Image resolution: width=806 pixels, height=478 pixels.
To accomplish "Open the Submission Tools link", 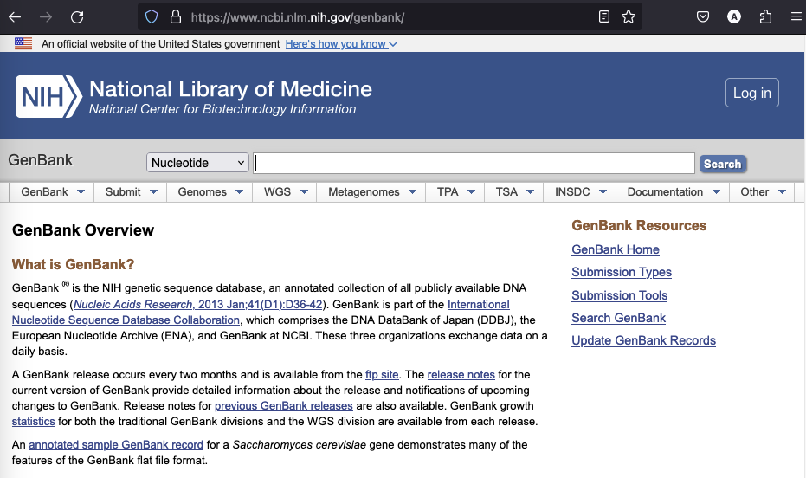I will pos(619,295).
